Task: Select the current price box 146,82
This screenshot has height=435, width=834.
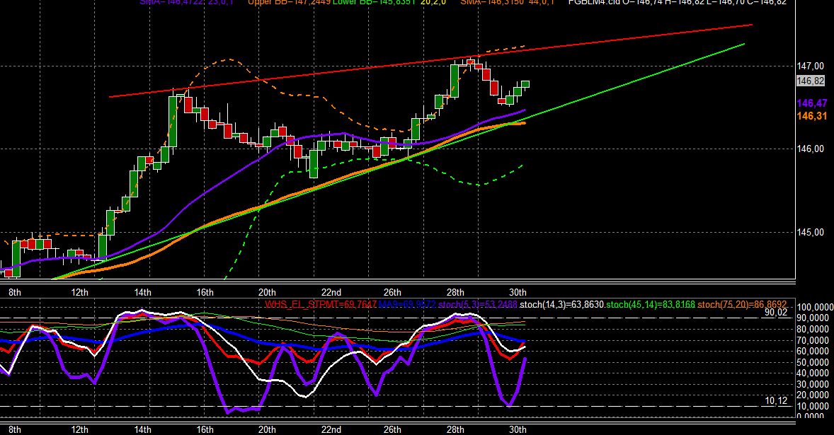Action: point(810,81)
